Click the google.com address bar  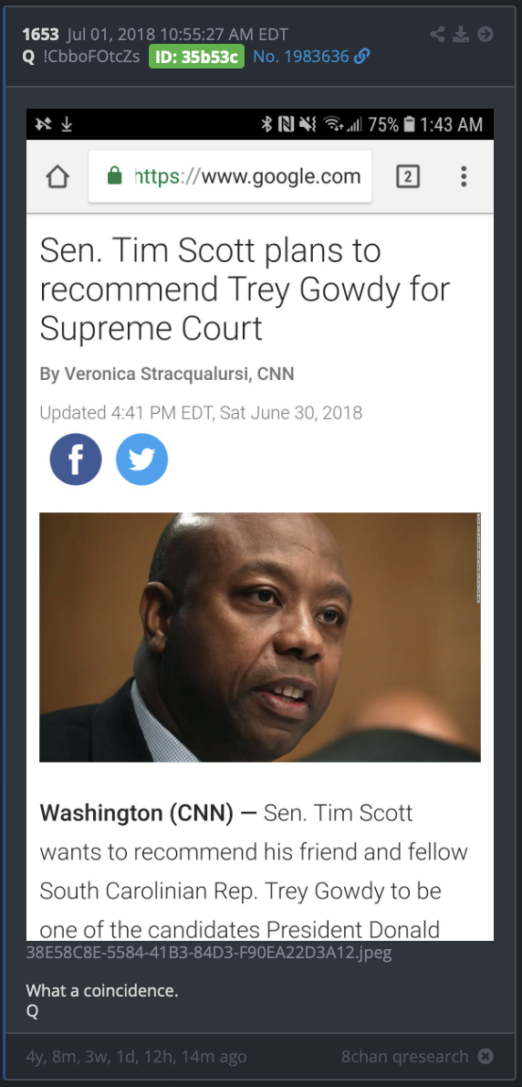pyautogui.click(x=230, y=177)
